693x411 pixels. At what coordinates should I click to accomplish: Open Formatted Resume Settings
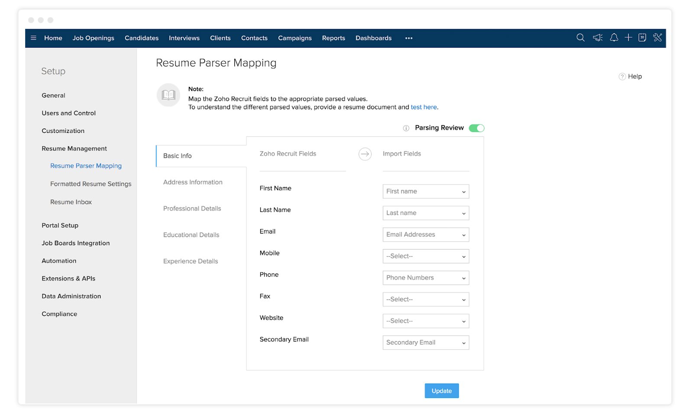point(91,184)
